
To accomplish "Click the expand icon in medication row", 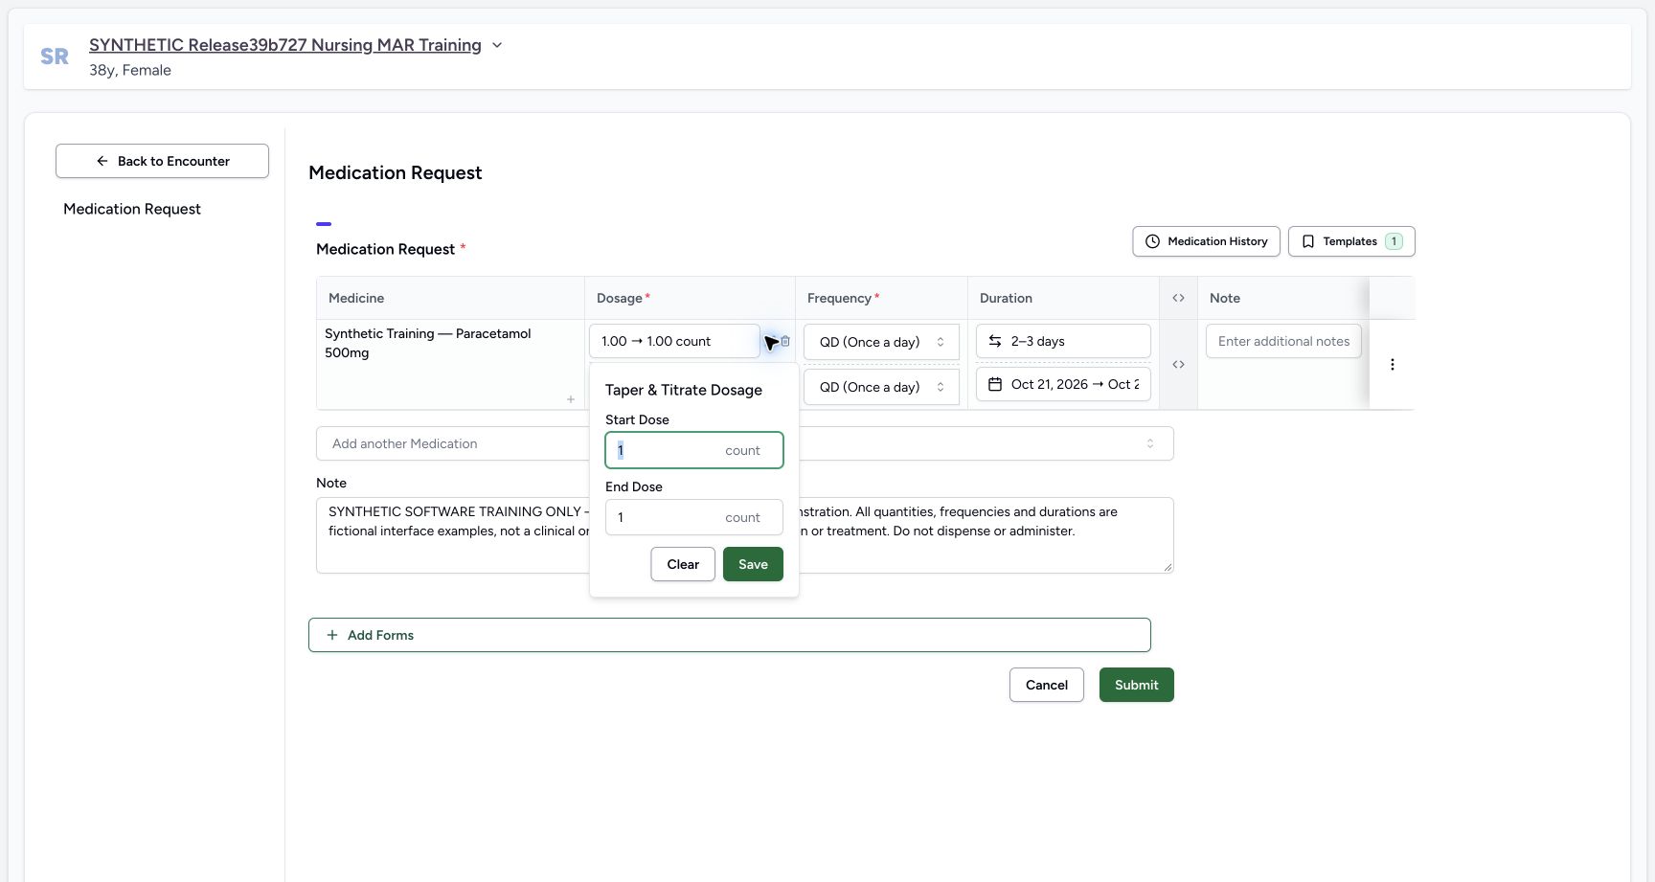I will pos(1178,365).
